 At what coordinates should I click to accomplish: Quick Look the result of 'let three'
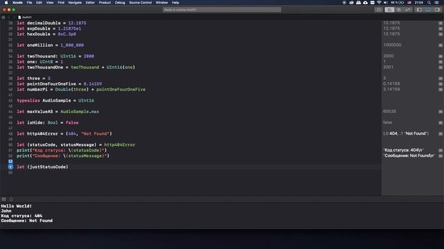pyautogui.click(x=441, y=78)
